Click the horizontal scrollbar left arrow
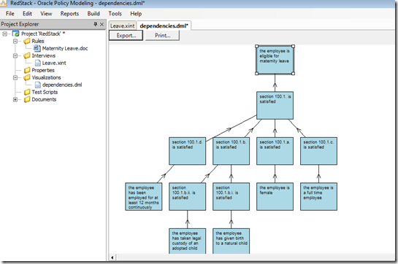The height and width of the screenshot is (264, 398). click(112, 257)
